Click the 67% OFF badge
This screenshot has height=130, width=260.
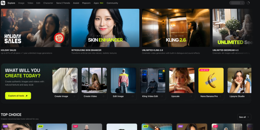point(59,38)
